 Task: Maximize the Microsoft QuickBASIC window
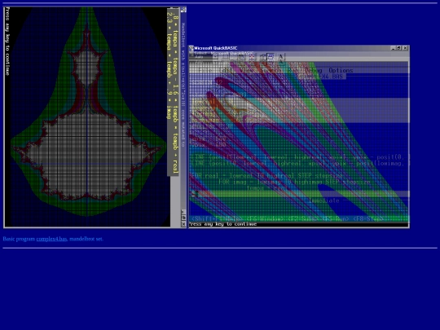coord(398,48)
